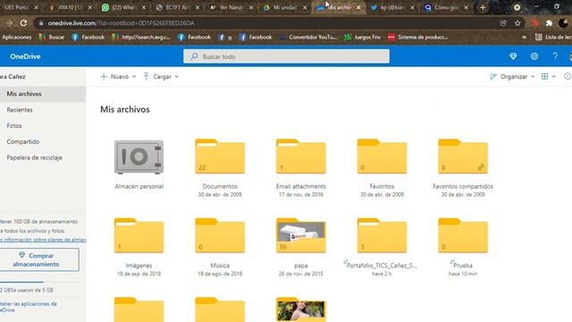The image size is (572, 322).
Task: Open the details info pane icon
Action: [x=568, y=77]
